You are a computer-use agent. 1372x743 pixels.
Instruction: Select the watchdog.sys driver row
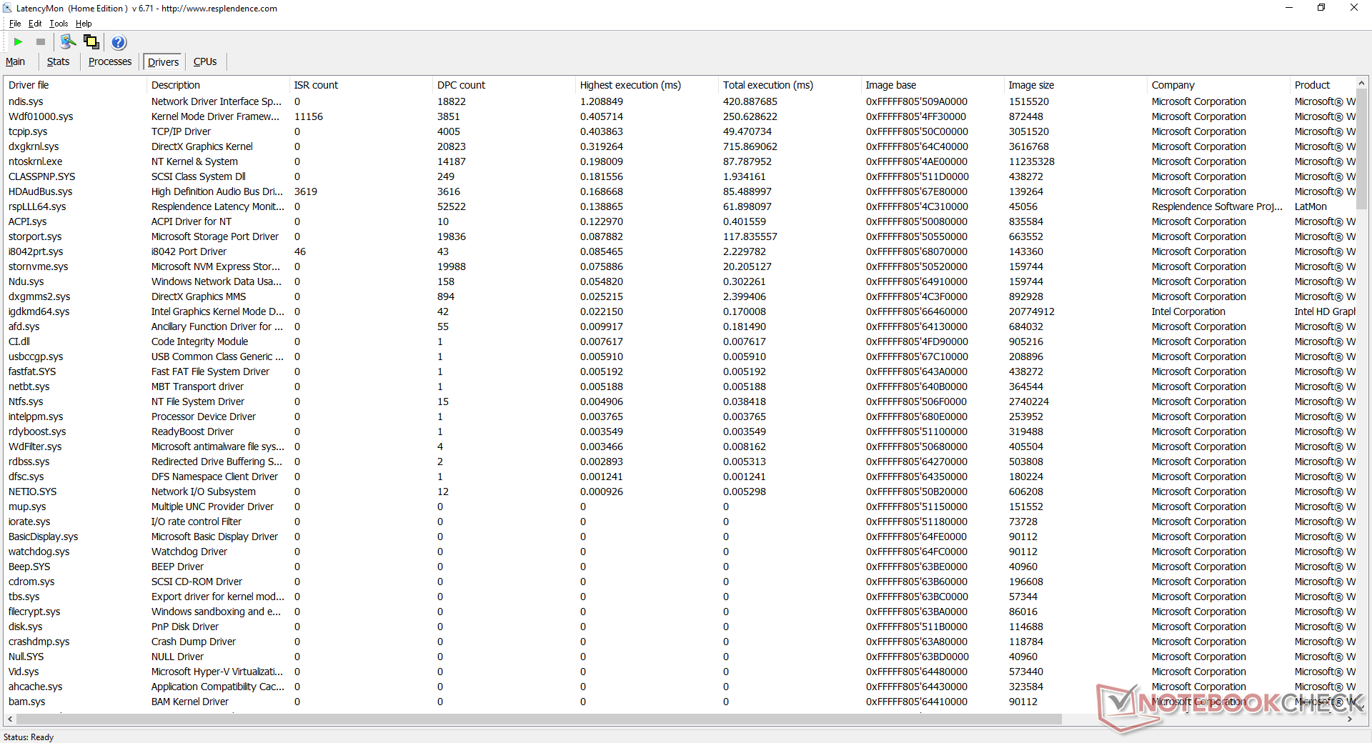[680, 552]
